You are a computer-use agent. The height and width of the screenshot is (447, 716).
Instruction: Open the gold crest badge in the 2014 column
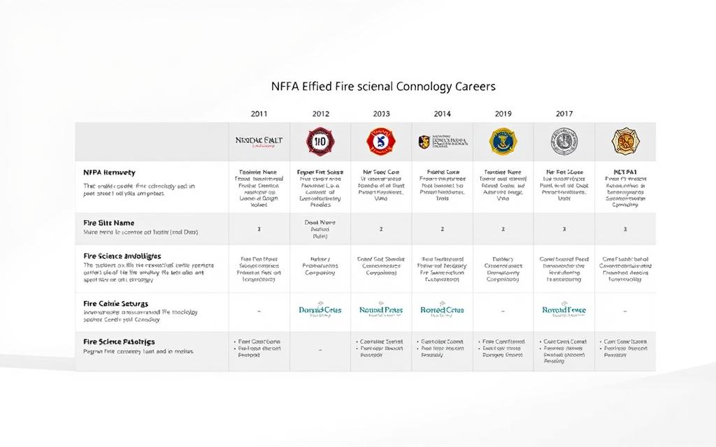pyautogui.click(x=441, y=140)
